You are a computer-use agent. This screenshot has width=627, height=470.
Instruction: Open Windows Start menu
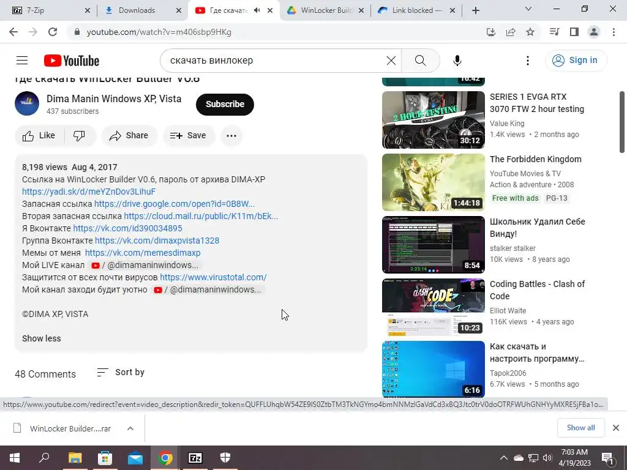pos(15,458)
